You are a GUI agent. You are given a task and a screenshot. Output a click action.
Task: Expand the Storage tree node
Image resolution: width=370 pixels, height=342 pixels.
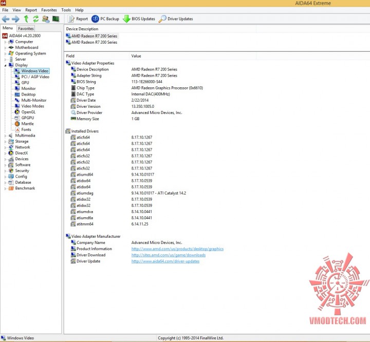point(5,142)
